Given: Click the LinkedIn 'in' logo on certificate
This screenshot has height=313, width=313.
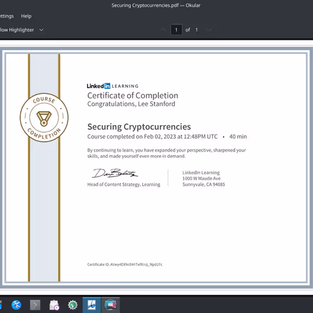Looking at the screenshot, I should point(107,86).
